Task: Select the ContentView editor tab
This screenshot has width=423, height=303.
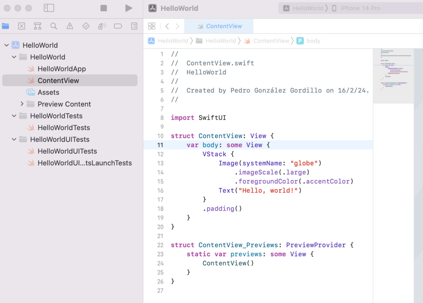Action: (219, 26)
